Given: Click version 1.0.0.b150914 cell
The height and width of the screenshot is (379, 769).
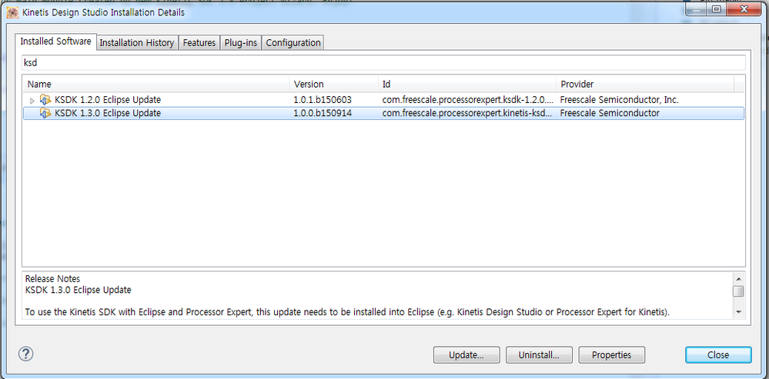Looking at the screenshot, I should coord(323,113).
